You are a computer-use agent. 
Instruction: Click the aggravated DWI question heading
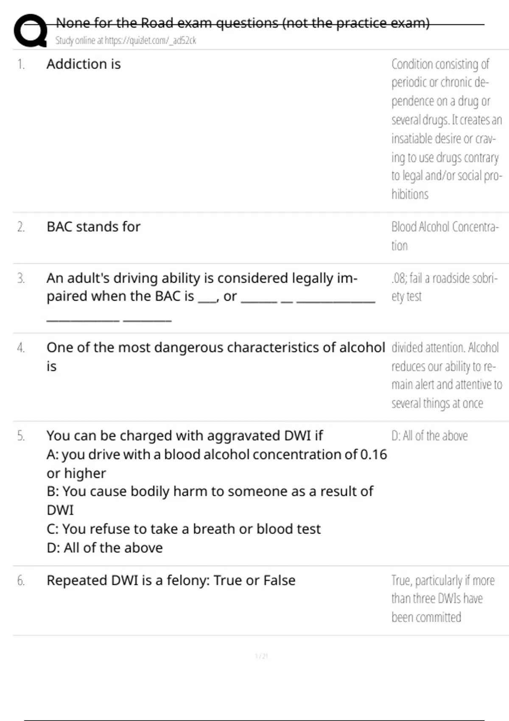[185, 436]
